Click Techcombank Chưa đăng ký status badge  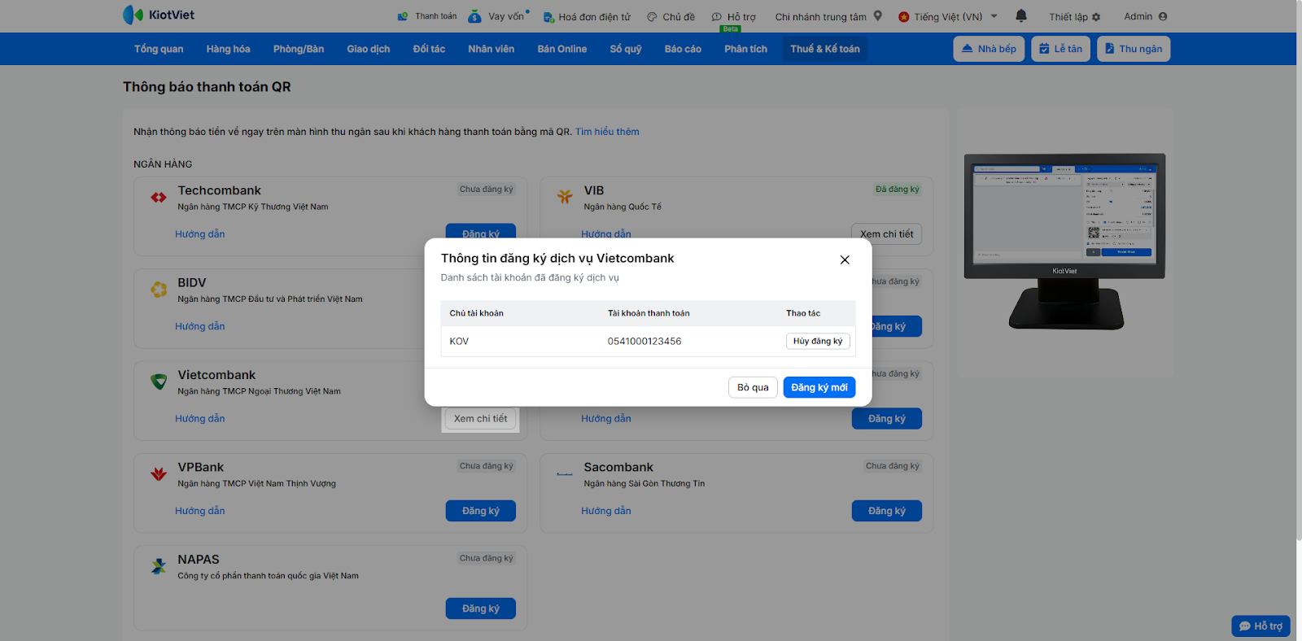coord(487,190)
